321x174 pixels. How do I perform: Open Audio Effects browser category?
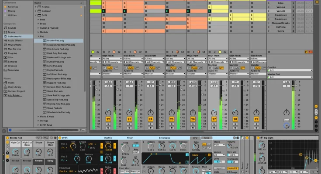click(15, 40)
